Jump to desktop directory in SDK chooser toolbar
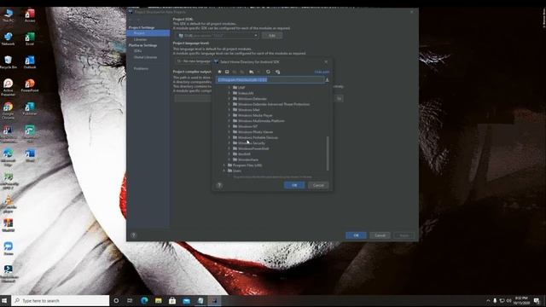546x307 pixels. click(x=227, y=72)
